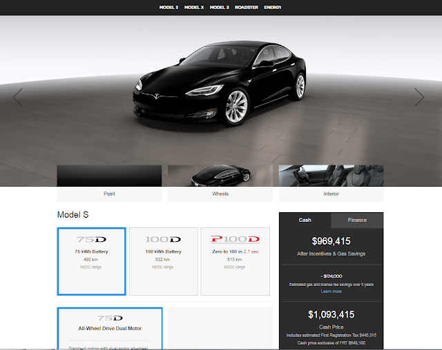Click the black Model S car image
Viewport: 442px width, 350px height.
[220, 84]
